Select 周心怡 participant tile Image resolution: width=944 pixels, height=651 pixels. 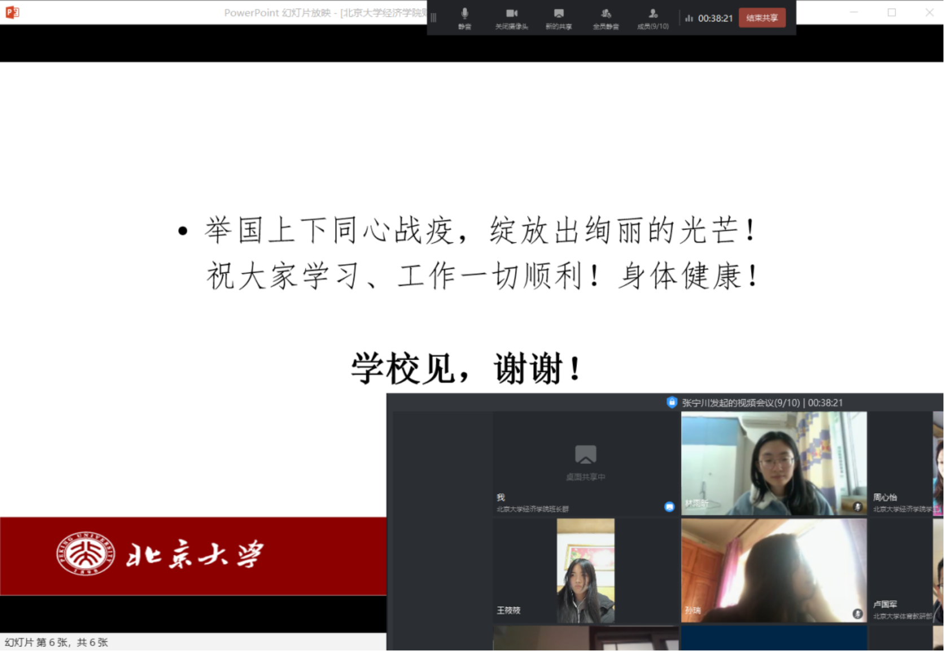point(900,463)
